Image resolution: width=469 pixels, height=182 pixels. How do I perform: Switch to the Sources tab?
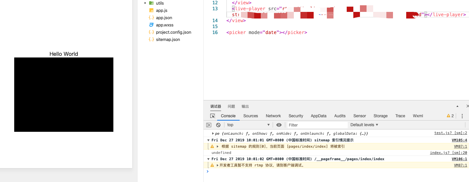[251, 116]
